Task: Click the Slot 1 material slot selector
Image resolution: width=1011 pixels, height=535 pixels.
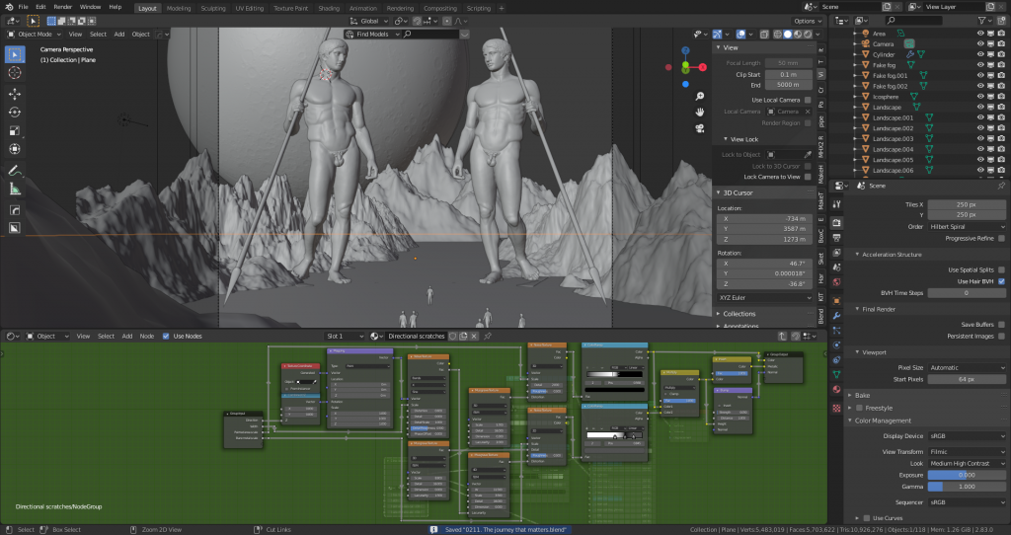Action: click(x=345, y=336)
